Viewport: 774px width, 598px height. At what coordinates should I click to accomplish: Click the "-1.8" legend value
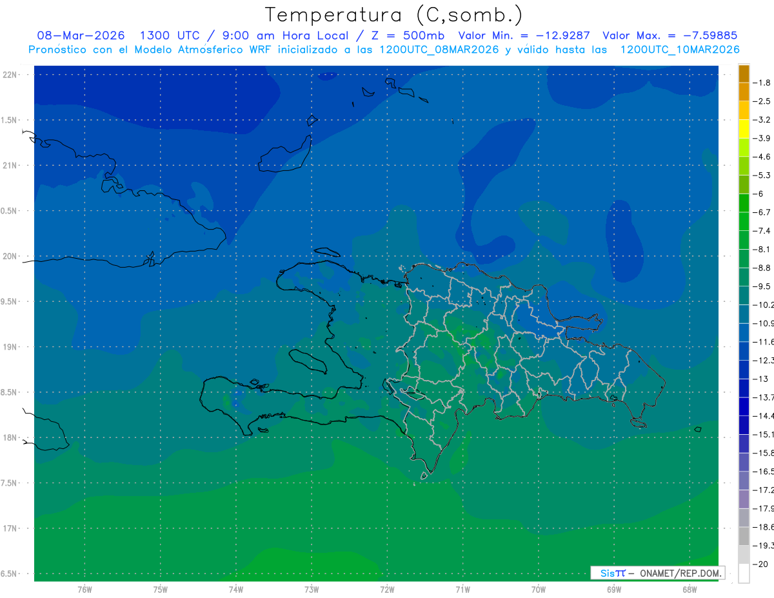762,83
